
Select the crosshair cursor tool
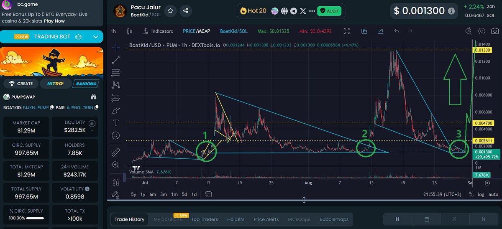[116, 48]
